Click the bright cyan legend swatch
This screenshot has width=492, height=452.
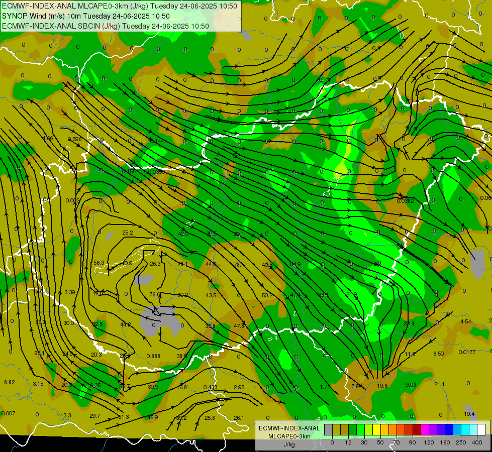[x=465, y=429]
